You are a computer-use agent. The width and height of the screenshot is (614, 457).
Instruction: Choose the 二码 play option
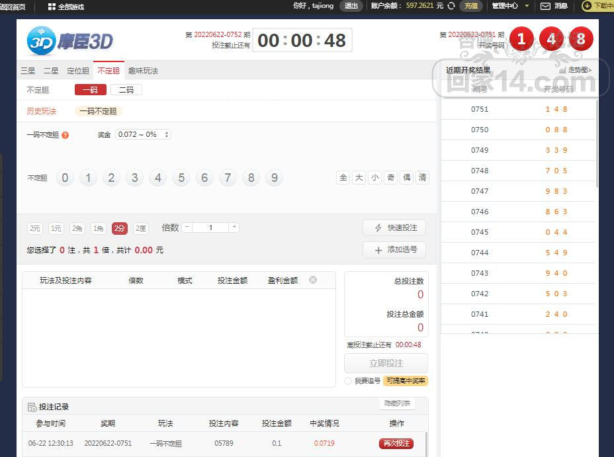[126, 90]
